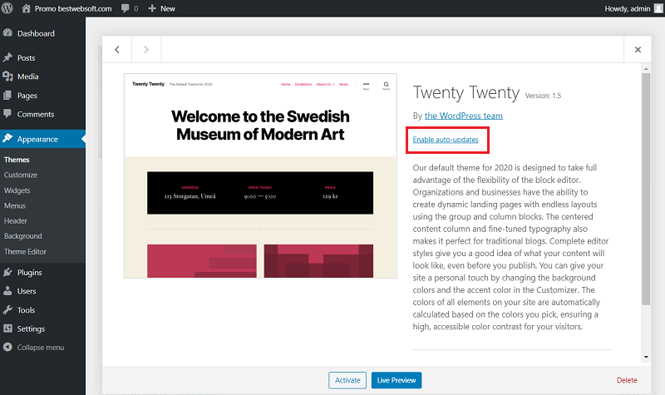
Task: Click Collapse menu label
Action: [40, 347]
